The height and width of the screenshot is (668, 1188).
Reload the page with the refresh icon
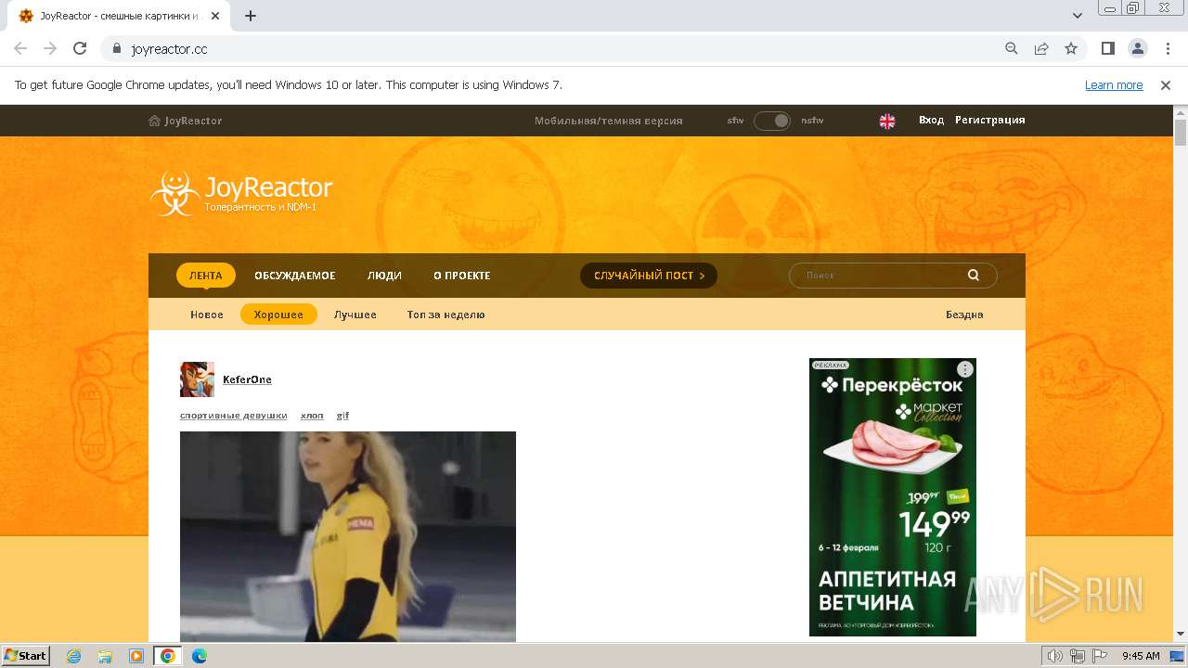click(x=80, y=49)
